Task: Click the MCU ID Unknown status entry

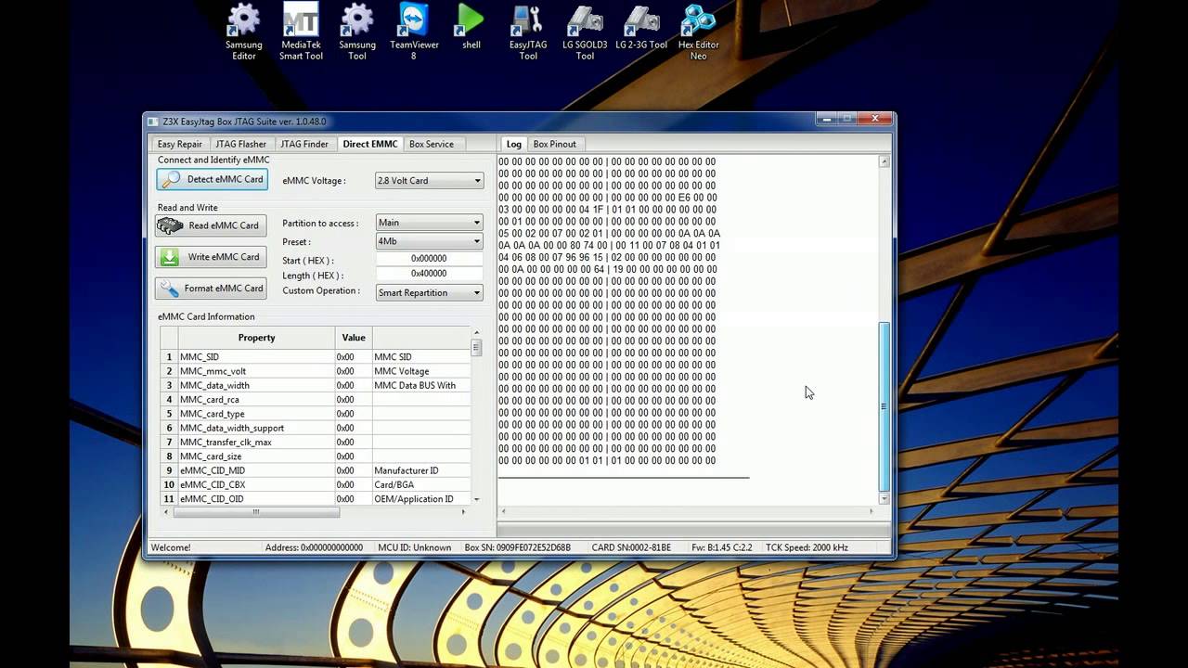Action: (x=415, y=547)
